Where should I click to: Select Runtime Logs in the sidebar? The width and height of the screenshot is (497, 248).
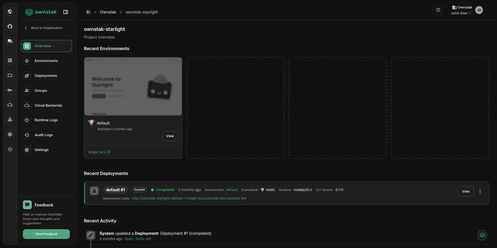46,120
